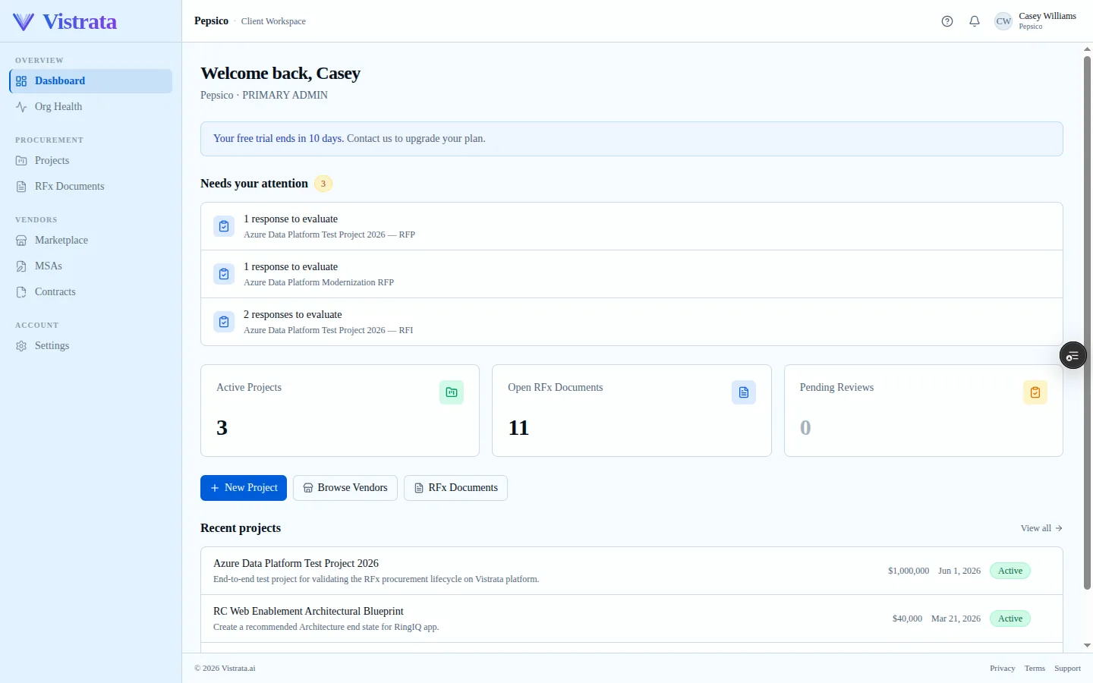Click the Mar 21, 2026 date
Screen dimensions: 1093x683
tap(956, 618)
